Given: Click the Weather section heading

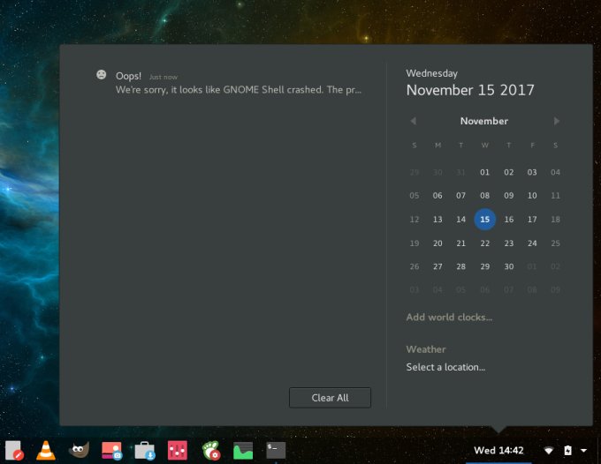Looking at the screenshot, I should (x=426, y=349).
